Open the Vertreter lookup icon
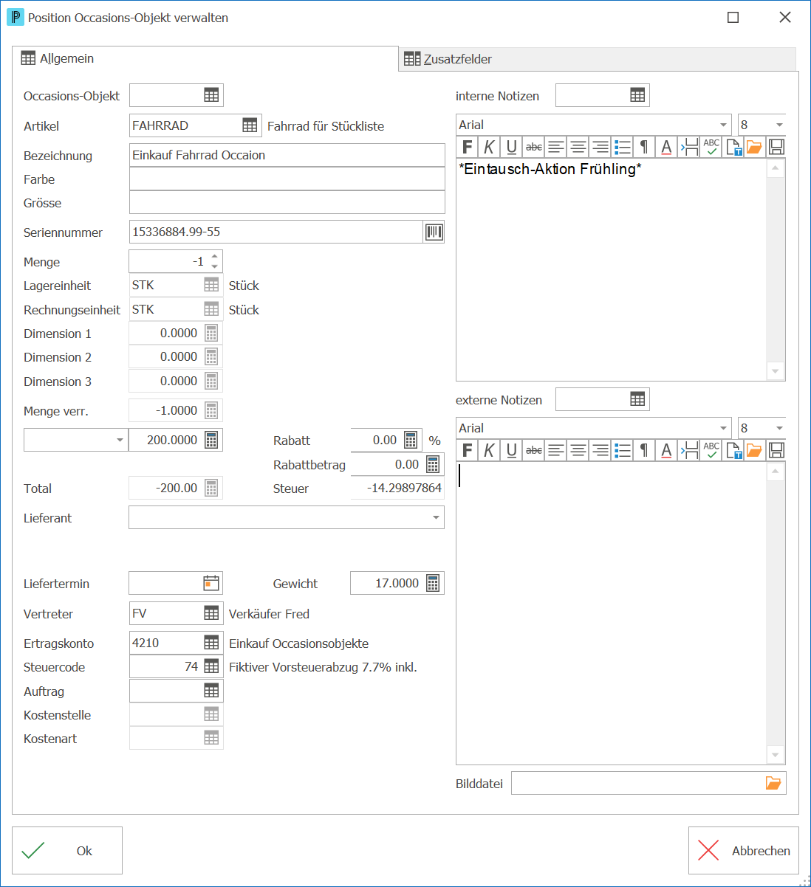 (211, 613)
